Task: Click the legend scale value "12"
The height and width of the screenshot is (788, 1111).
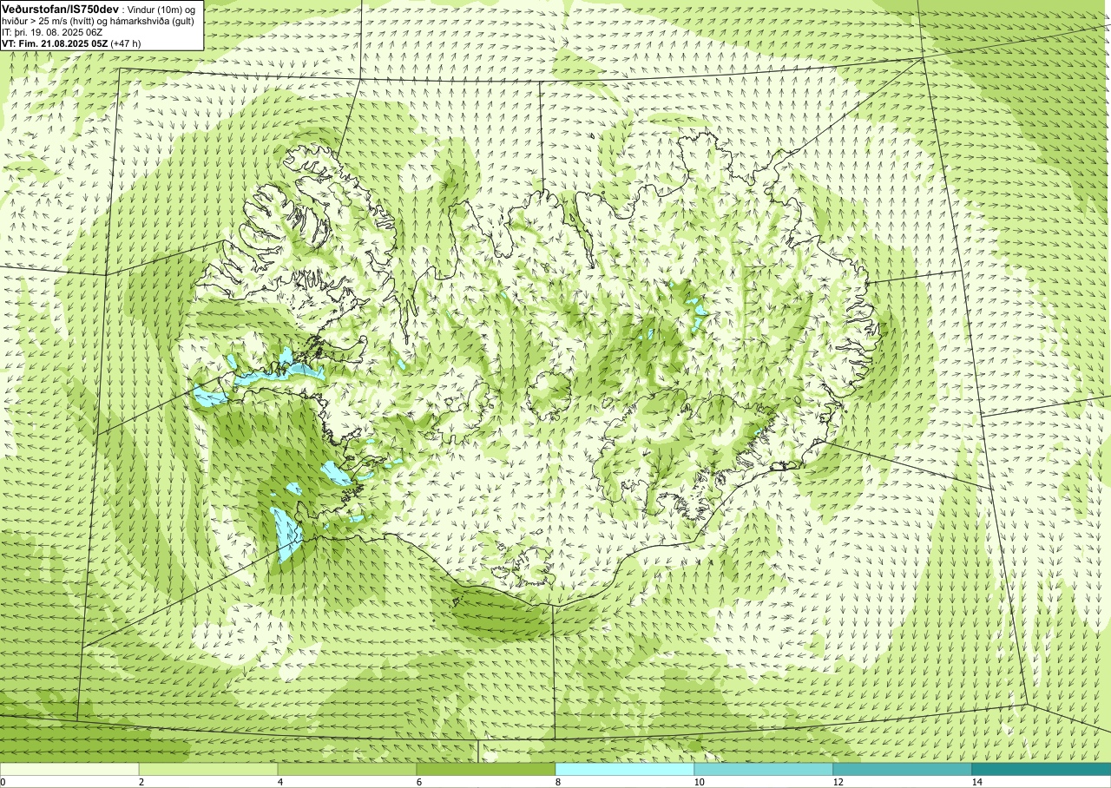Action: click(838, 782)
